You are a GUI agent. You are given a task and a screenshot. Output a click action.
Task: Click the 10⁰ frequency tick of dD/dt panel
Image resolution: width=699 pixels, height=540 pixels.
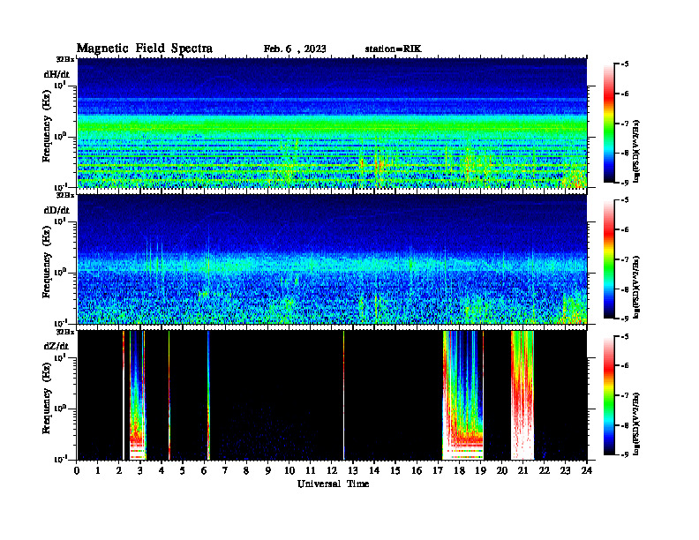click(60, 273)
